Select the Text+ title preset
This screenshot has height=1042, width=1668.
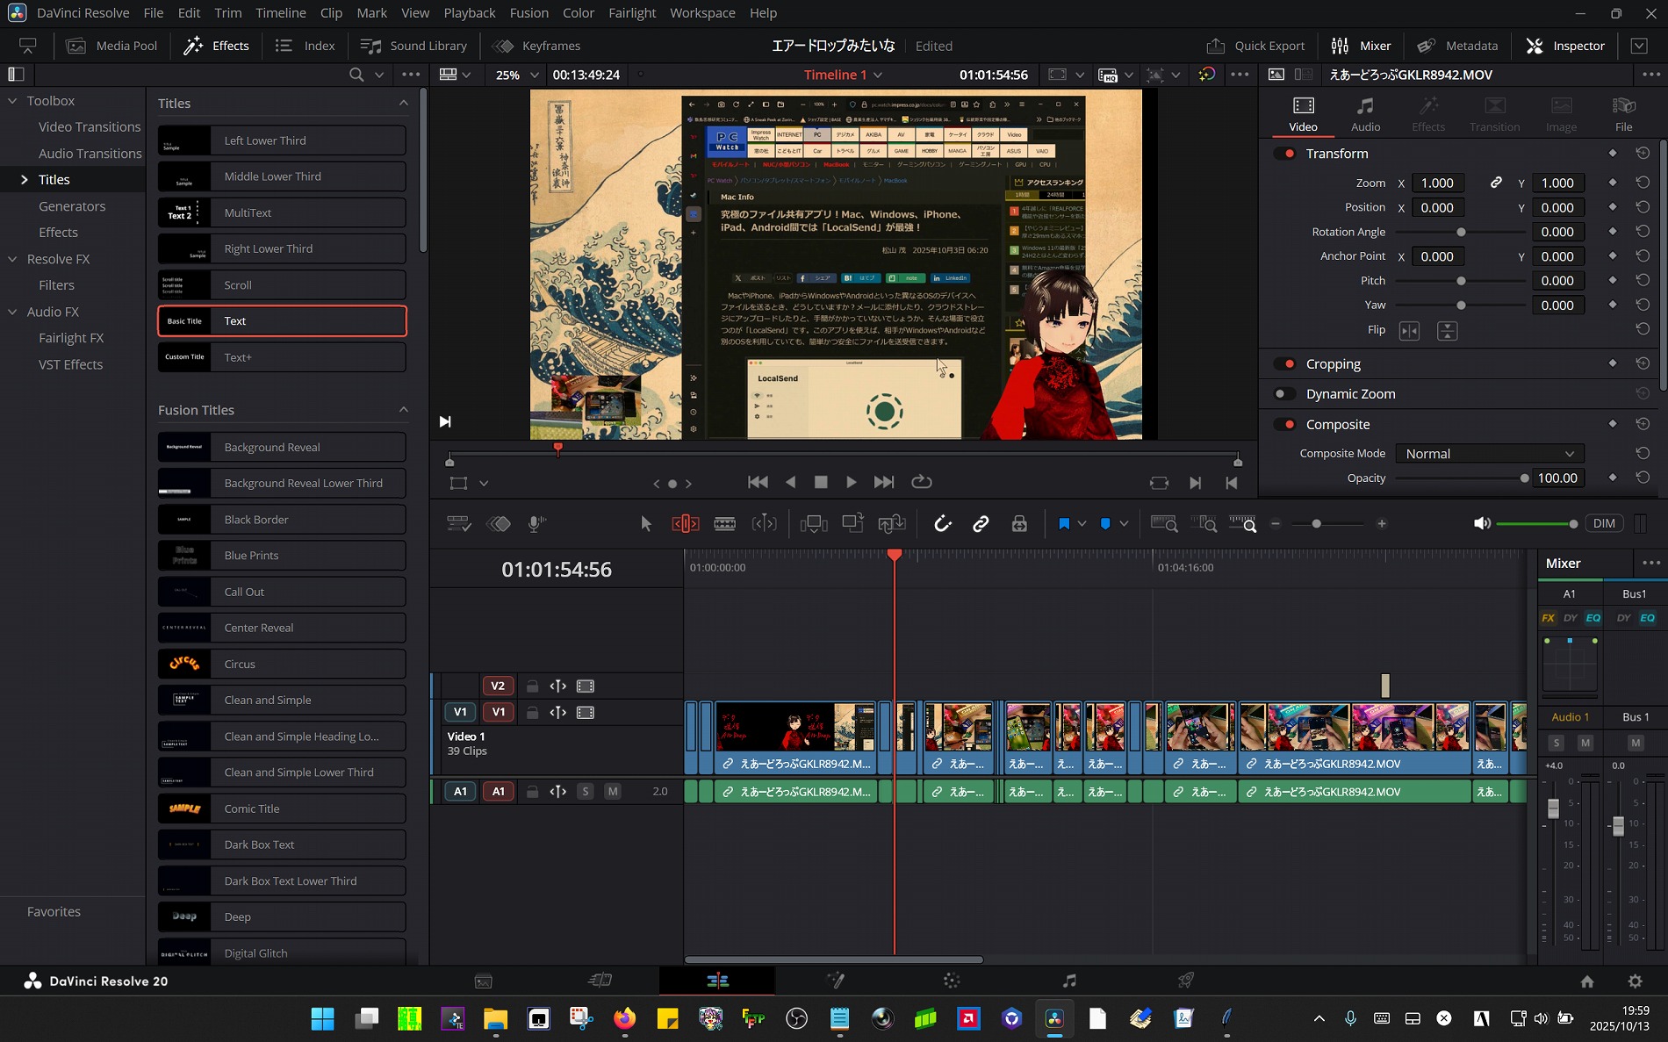[x=282, y=357]
